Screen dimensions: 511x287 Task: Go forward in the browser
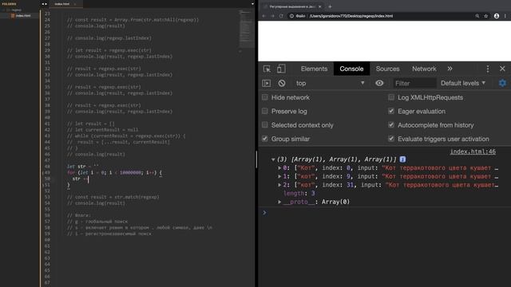point(272,16)
